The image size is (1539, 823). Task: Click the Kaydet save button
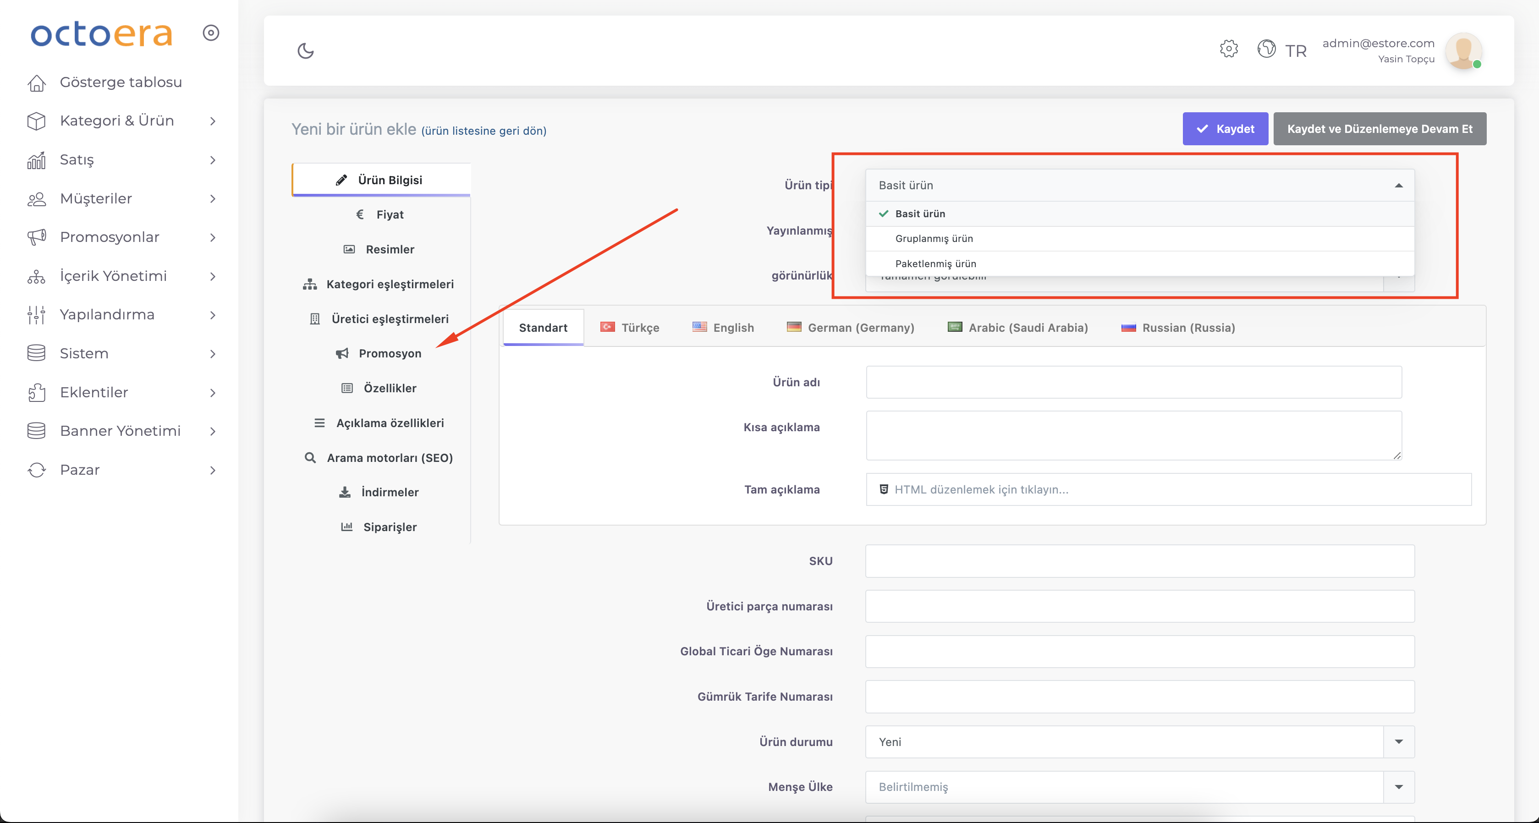(1225, 129)
